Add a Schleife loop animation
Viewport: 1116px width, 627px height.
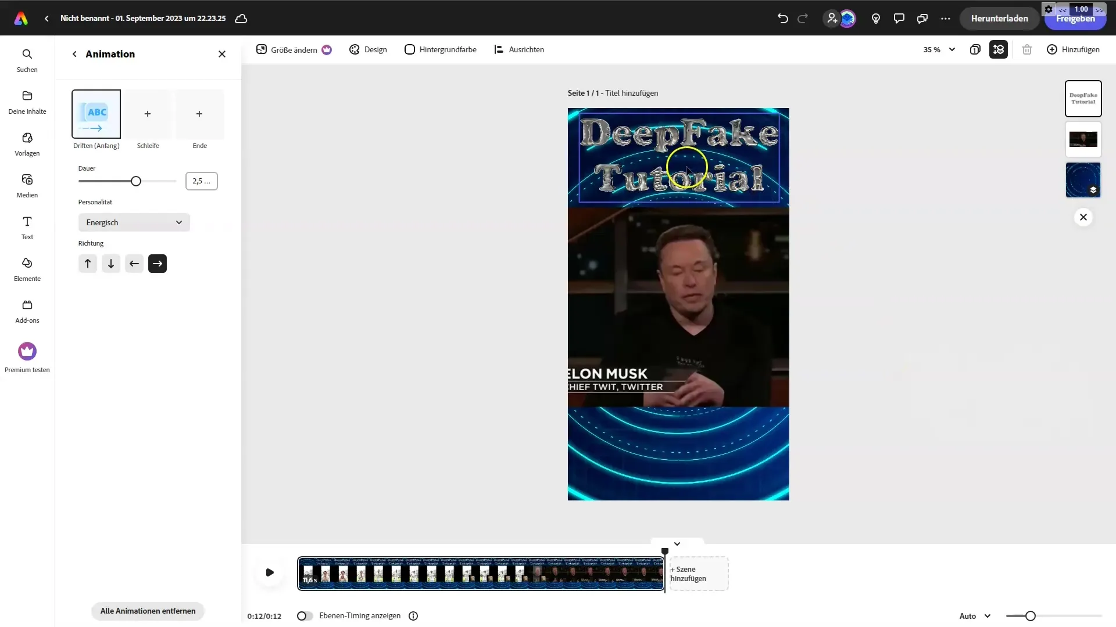coord(148,114)
